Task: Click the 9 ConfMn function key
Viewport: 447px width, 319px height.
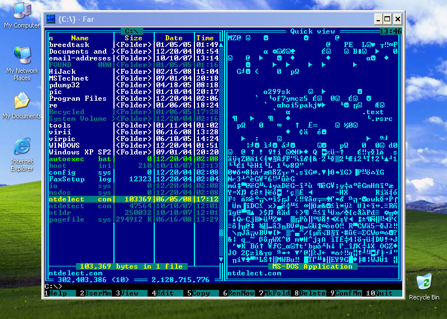Action: 346,293
